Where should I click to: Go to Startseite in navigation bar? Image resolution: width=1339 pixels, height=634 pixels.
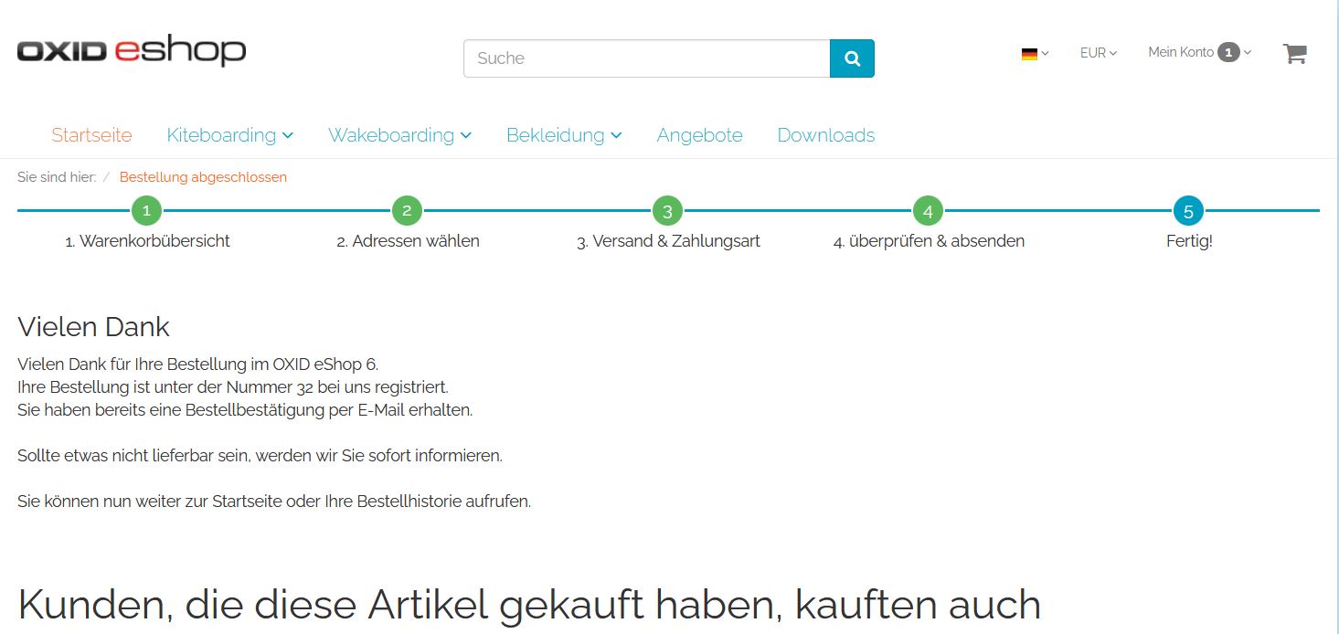pos(91,135)
